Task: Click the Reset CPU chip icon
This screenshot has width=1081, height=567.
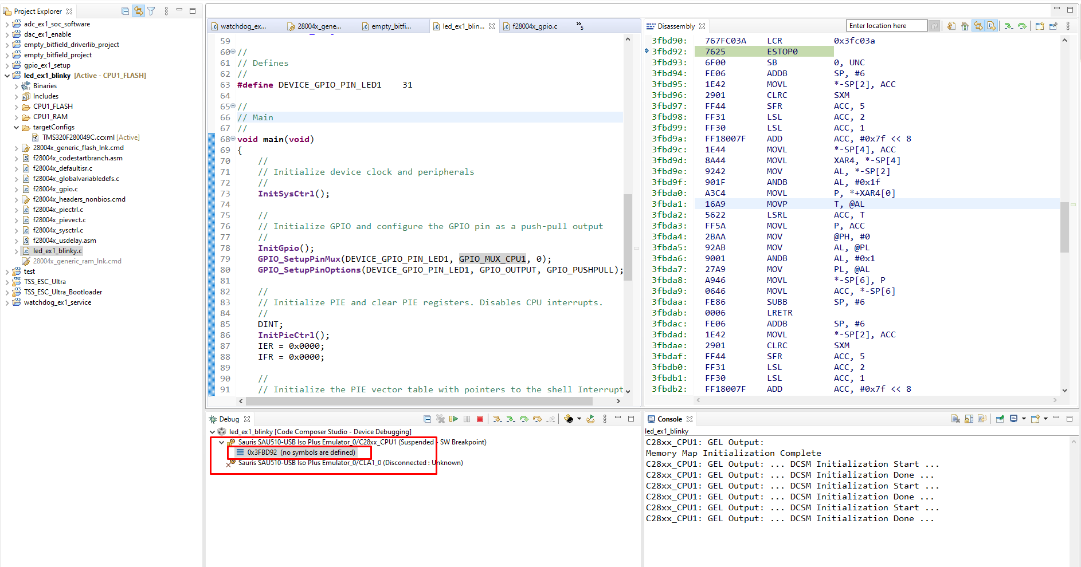Action: (569, 419)
